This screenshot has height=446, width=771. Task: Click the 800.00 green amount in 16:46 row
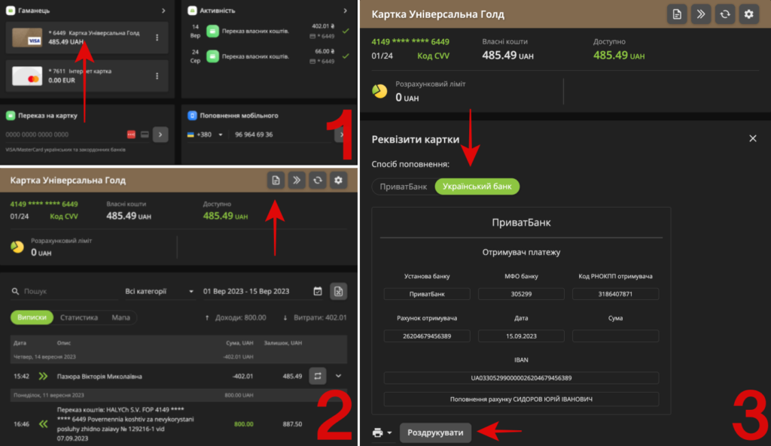point(243,424)
